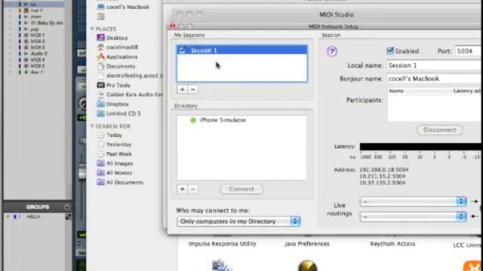483x271 pixels.
Task: Open the Desktop folder icon in Finder sidebar
Action: coord(100,38)
